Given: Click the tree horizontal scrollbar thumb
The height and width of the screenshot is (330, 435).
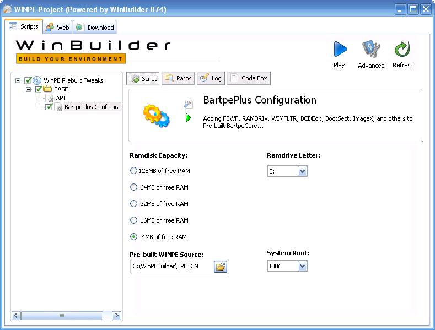Looking at the screenshot, I should click(x=62, y=316).
